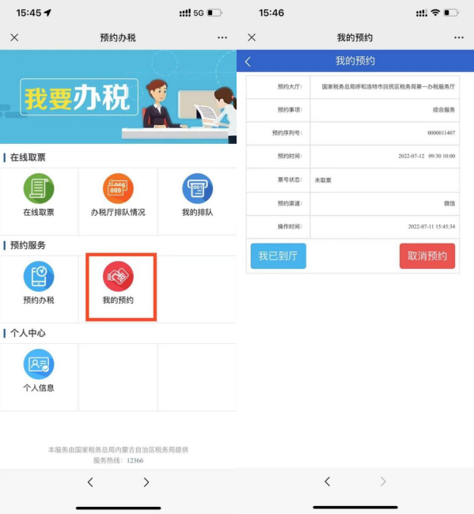Tap the 取消预约 button
Image resolution: width=474 pixels, height=514 pixels.
[427, 256]
